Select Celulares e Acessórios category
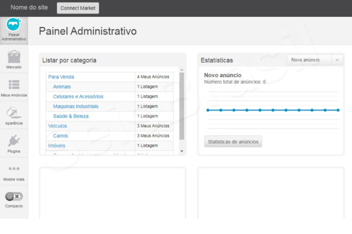The image size is (352, 234). [78, 96]
